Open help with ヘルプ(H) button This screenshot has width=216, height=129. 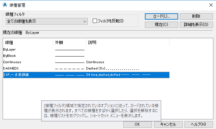(198, 124)
